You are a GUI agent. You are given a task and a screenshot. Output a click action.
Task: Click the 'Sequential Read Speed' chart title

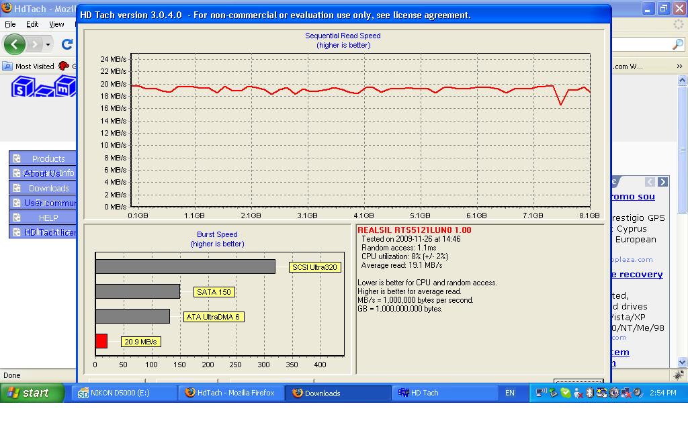[343, 36]
